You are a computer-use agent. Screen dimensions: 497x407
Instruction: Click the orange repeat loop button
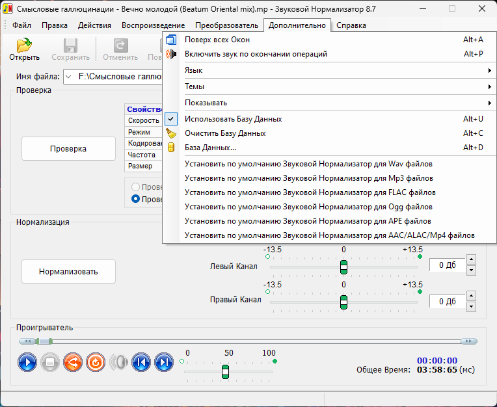[96, 361]
